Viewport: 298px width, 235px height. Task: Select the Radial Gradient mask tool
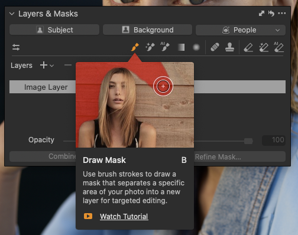tap(196, 47)
